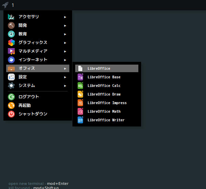This screenshot has height=189, width=206.
Task: Expand the 設定 submenu arrow
Action: tap(65, 77)
